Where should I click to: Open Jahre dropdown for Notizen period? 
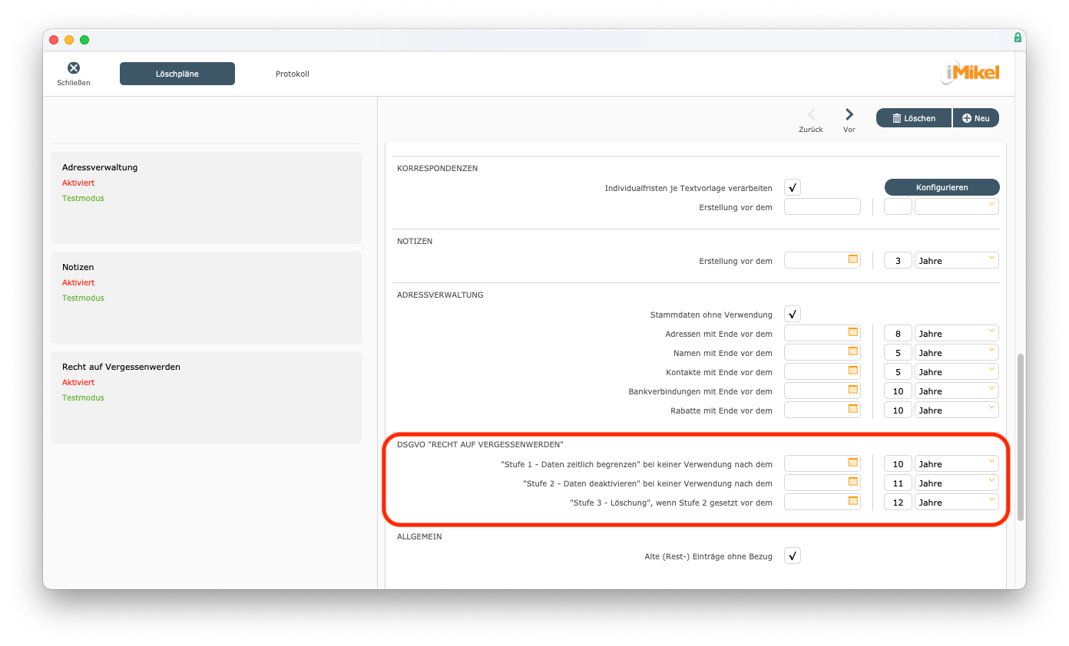(x=956, y=261)
